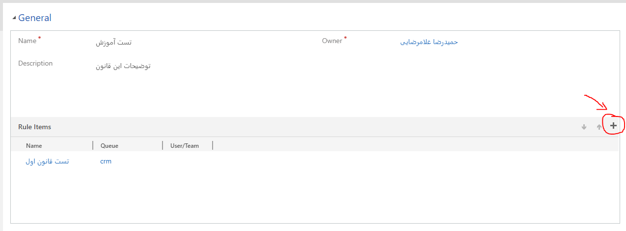
Task: Edit the Description field text
Action: pyautogui.click(x=123, y=66)
